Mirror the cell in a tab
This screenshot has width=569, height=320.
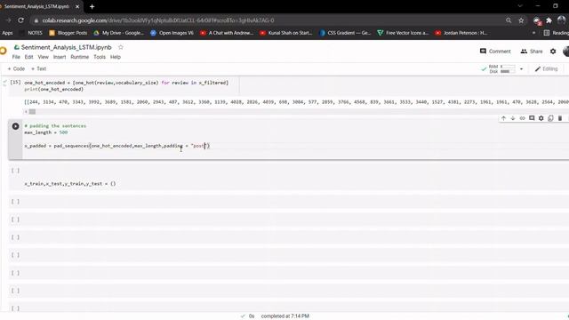click(x=550, y=118)
